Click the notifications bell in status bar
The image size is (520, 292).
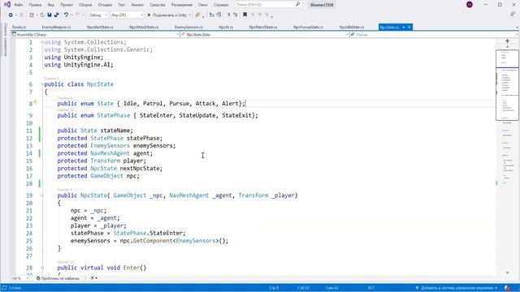507,288
